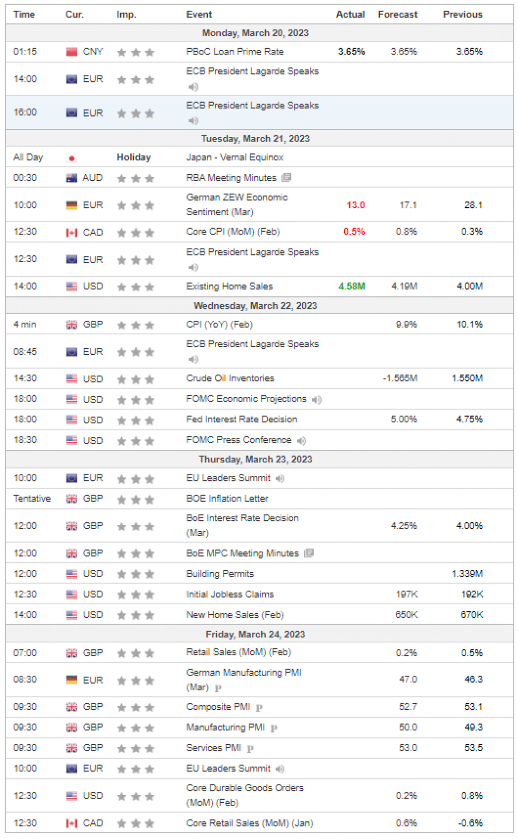Screen dimensions: 518x839
Task: Click previous value 1.339M for Building Permits
Action: (467, 574)
